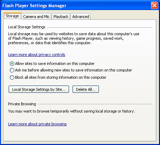
Task: Select the Storage tab
Action: [x=12, y=16]
